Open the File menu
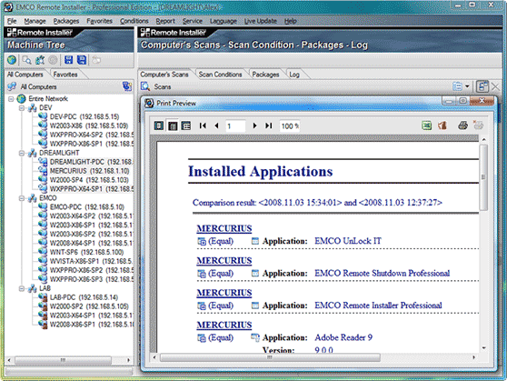Screen dimensions: 507x381 [x=12, y=21]
